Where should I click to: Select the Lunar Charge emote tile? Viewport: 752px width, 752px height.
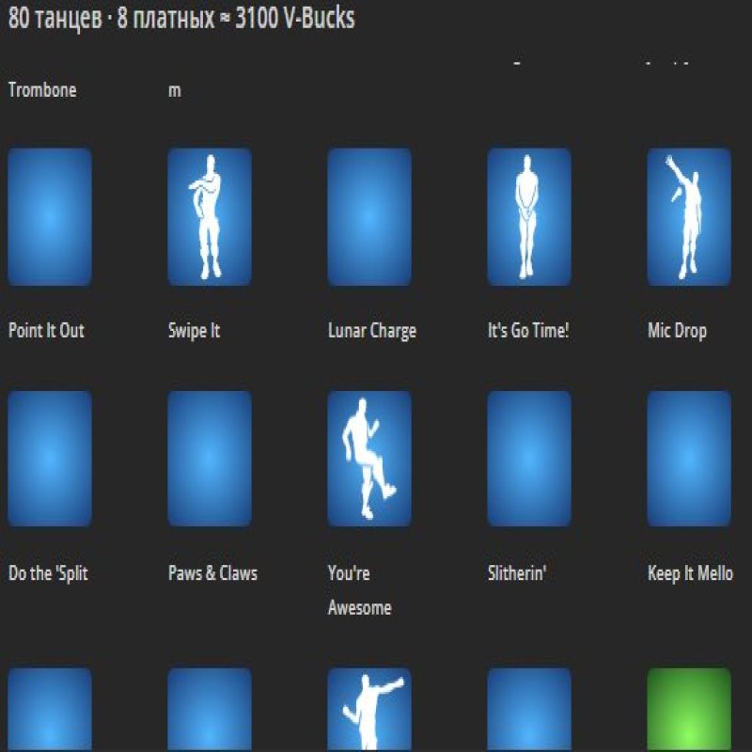(369, 217)
